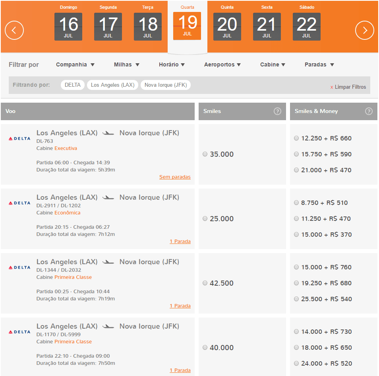
Task: Choose 21.000 + R$ 470 option
Action: 296,170
